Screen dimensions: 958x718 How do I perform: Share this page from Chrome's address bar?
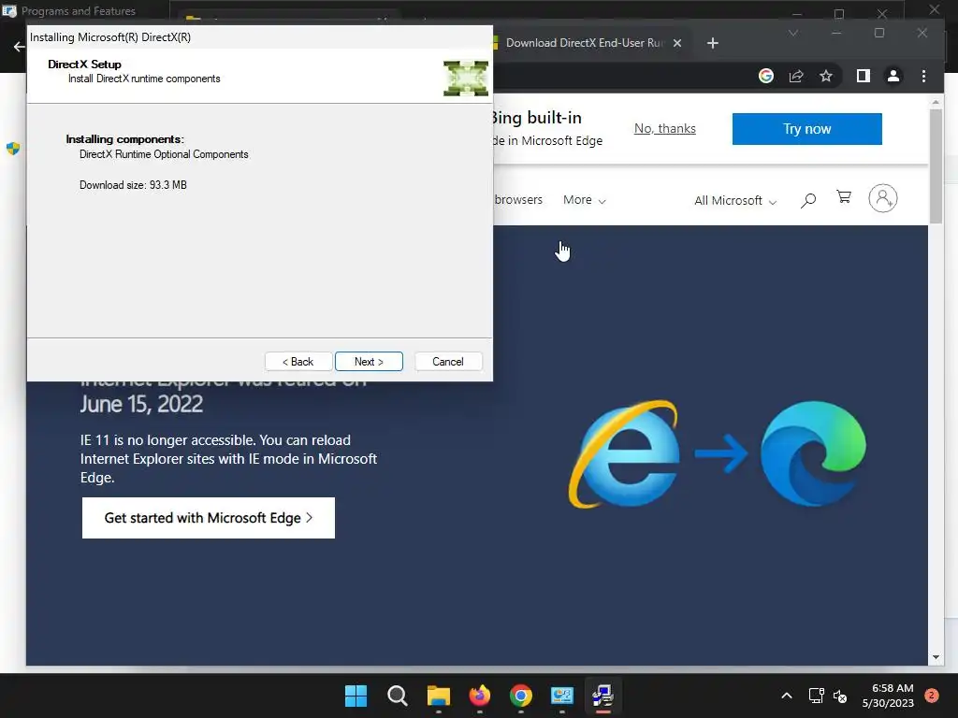pyautogui.click(x=796, y=76)
